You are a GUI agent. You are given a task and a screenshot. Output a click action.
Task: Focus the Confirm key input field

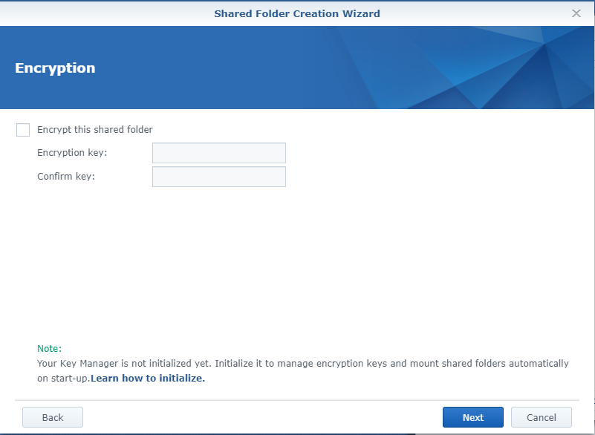218,177
